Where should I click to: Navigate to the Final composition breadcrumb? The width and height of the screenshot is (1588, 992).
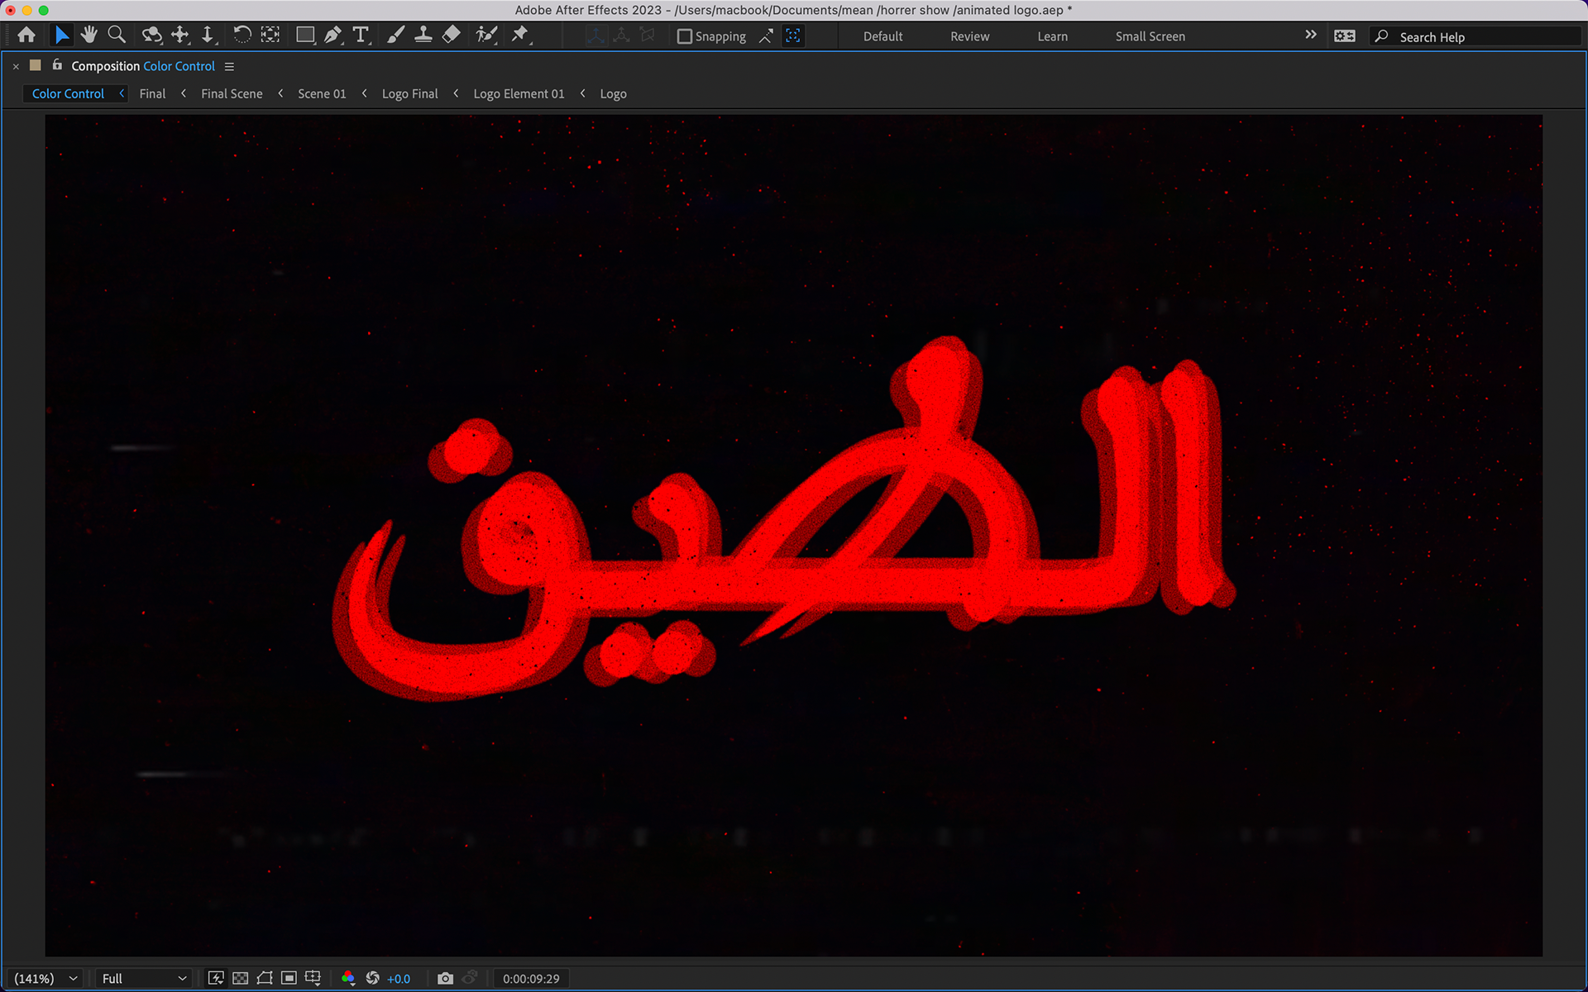click(x=152, y=93)
